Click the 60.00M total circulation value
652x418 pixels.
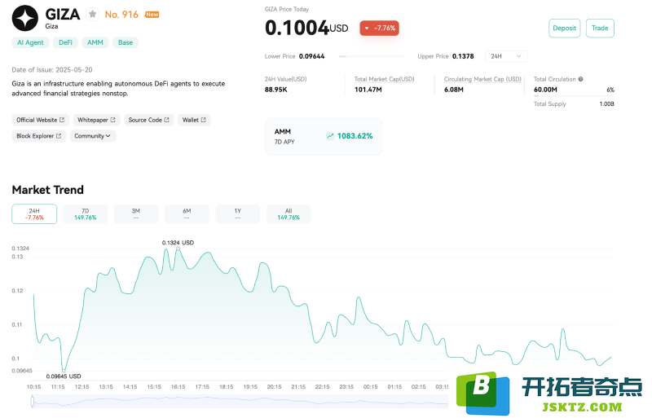(545, 90)
